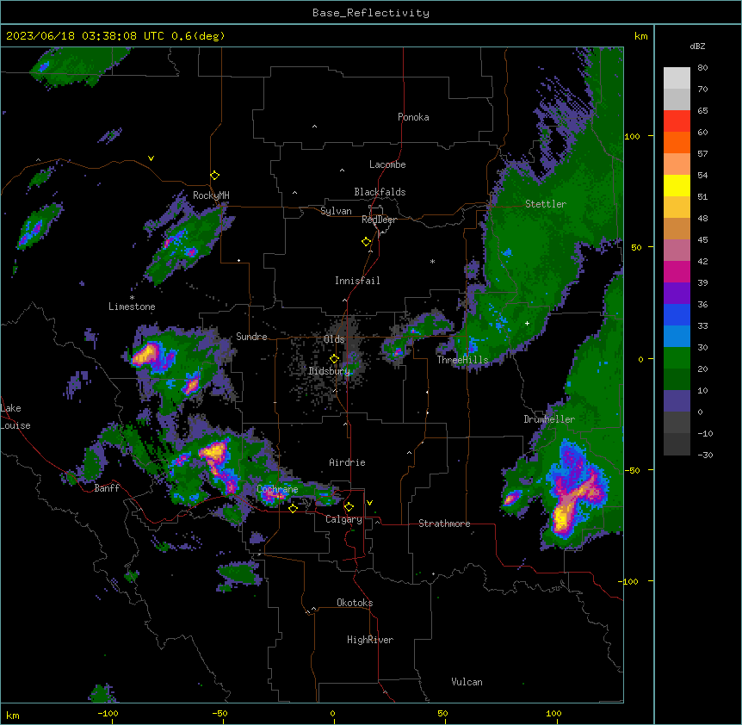Select the magenta 42–39 dBZ legend swatch
This screenshot has height=725, width=742.
click(x=677, y=271)
